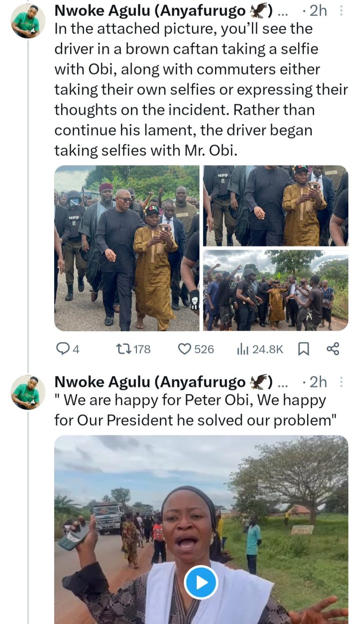Like the post with 526 likes
359x624 pixels.
pos(186,349)
